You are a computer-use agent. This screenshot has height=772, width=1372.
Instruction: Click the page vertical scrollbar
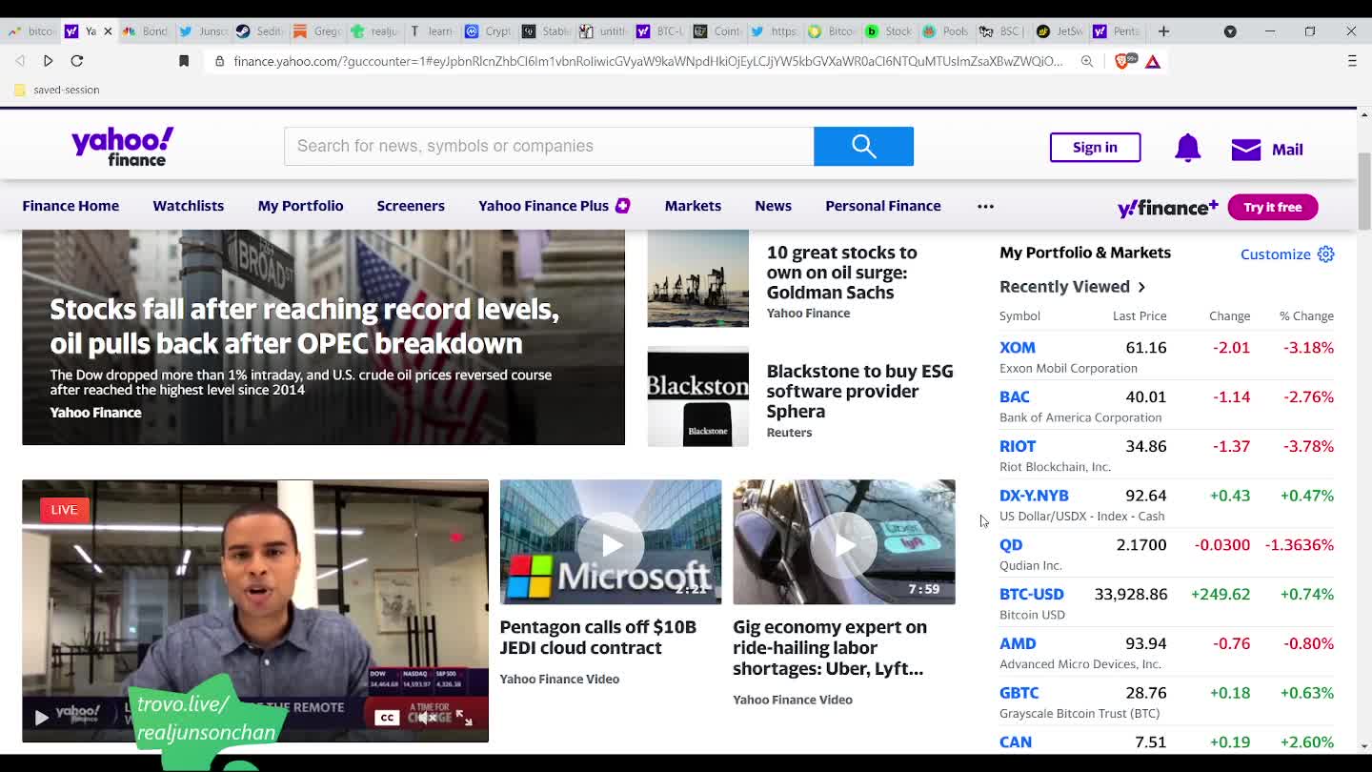[1364, 191]
